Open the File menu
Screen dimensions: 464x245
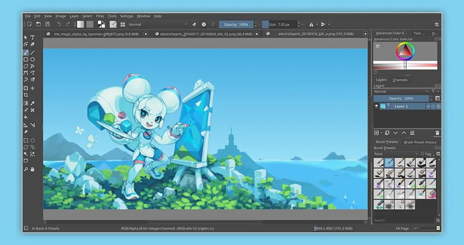(x=28, y=16)
